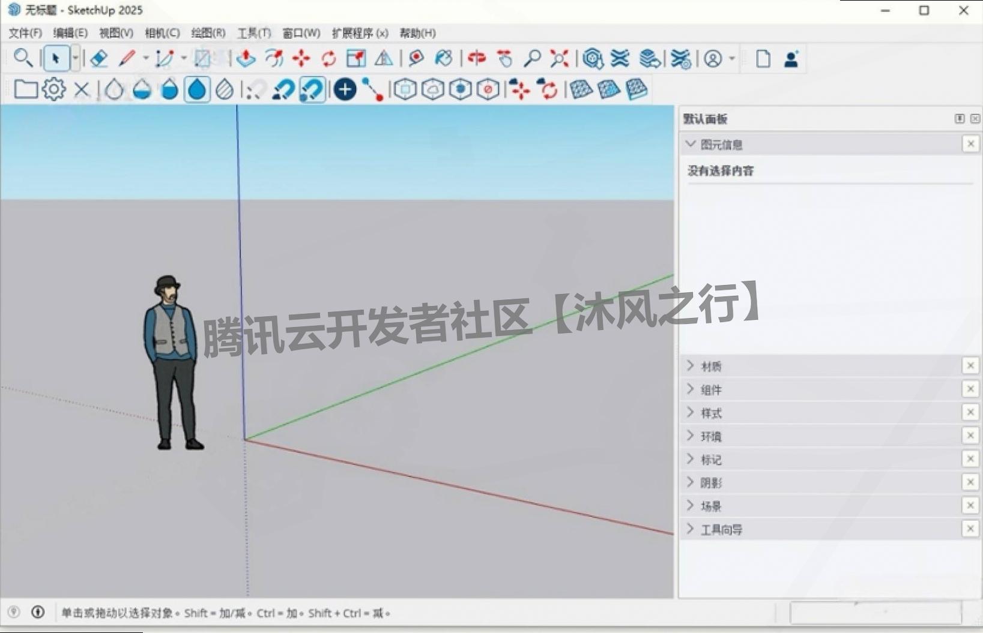The image size is (983, 633).
Task: Select the Paint Bucket tool
Action: click(444, 59)
